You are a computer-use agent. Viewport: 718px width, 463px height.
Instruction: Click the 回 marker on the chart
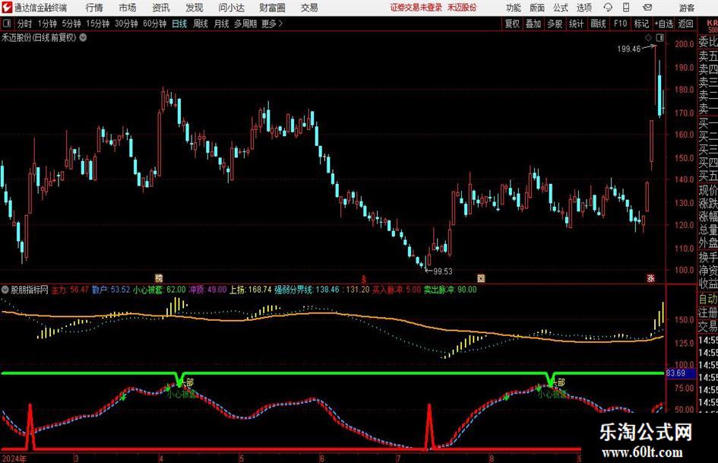[x=481, y=277]
